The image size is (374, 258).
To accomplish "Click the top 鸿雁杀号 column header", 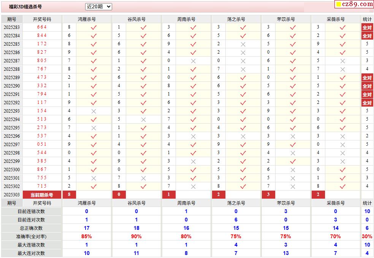I will click(87, 19).
